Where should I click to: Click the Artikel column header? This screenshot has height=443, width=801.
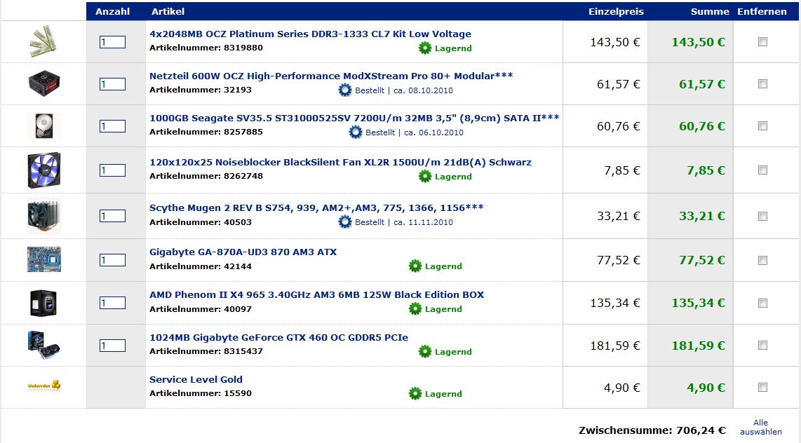click(168, 11)
